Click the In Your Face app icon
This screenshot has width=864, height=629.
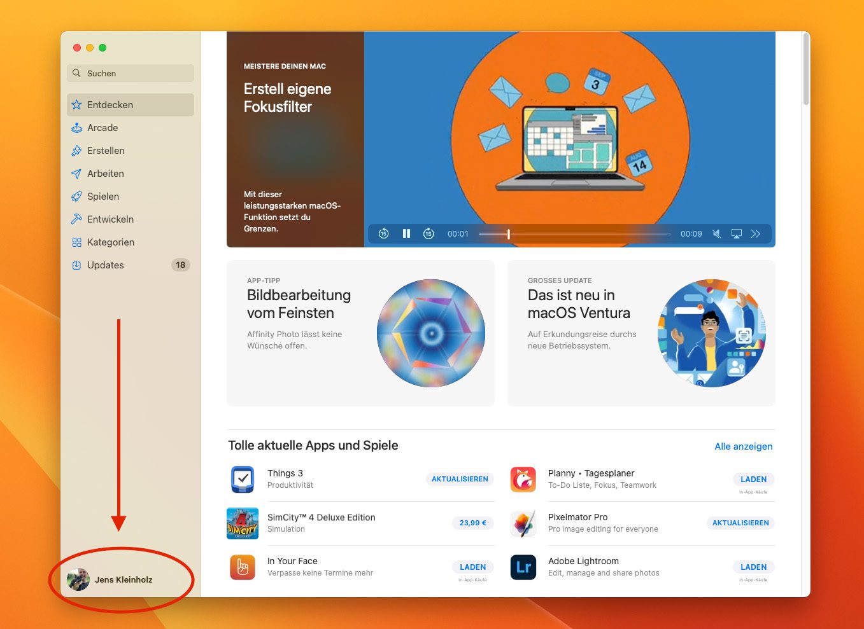pyautogui.click(x=243, y=567)
